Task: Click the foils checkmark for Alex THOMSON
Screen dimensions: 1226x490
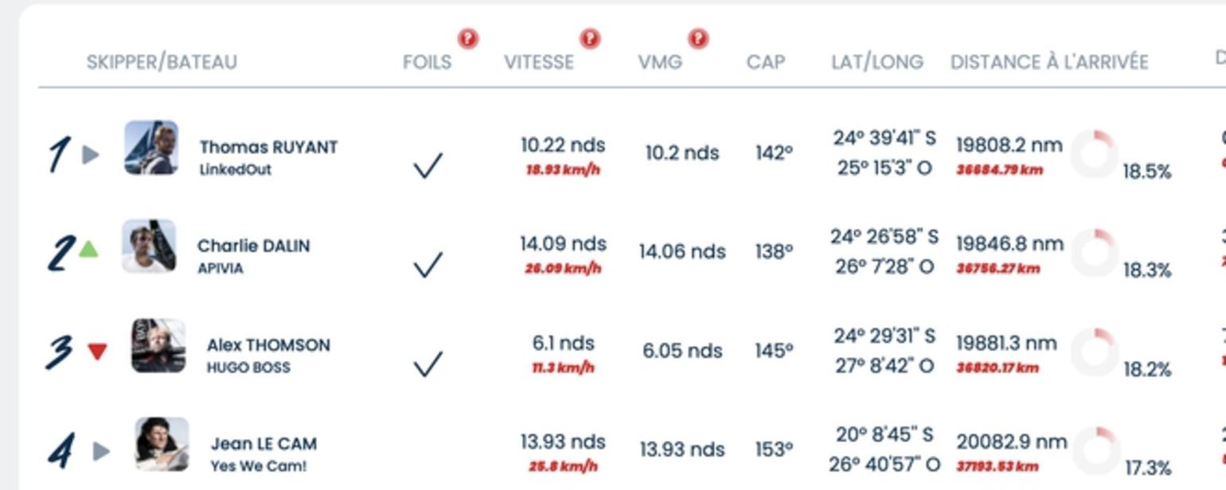Action: point(428,364)
